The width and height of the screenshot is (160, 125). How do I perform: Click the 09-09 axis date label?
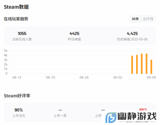click(151, 78)
